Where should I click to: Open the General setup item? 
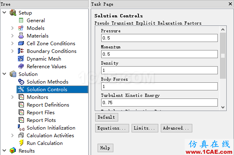36,20
